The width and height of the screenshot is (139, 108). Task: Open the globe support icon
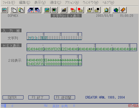116,10
